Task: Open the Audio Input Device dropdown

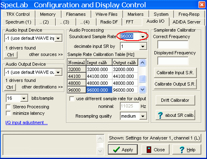Action: [58, 38]
